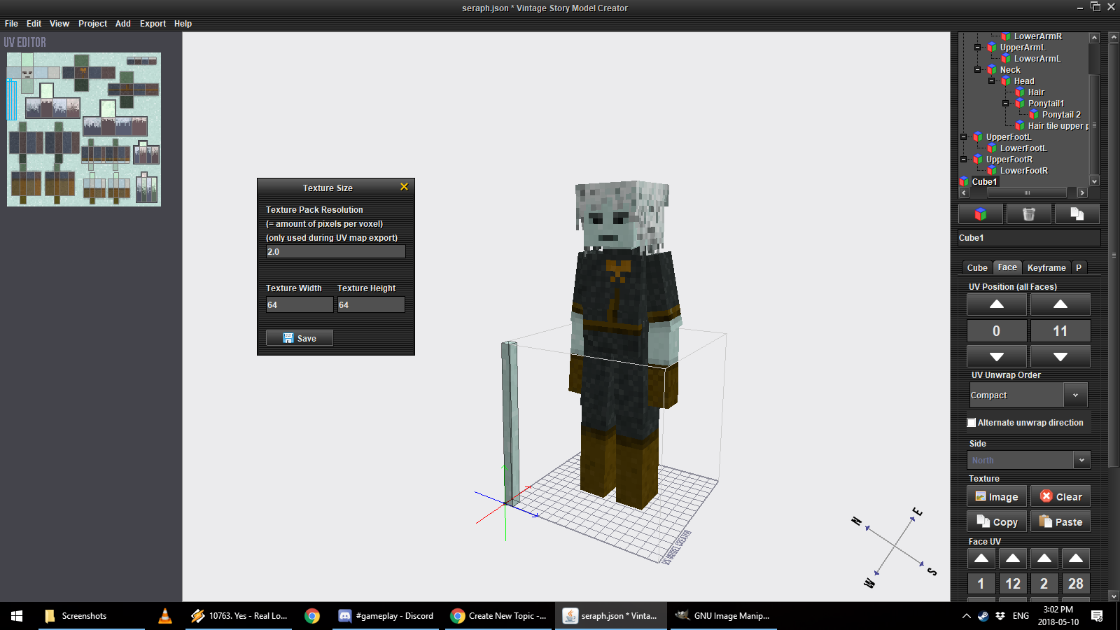1120x630 pixels.
Task: Collapse the Neck tree node
Action: (978, 70)
